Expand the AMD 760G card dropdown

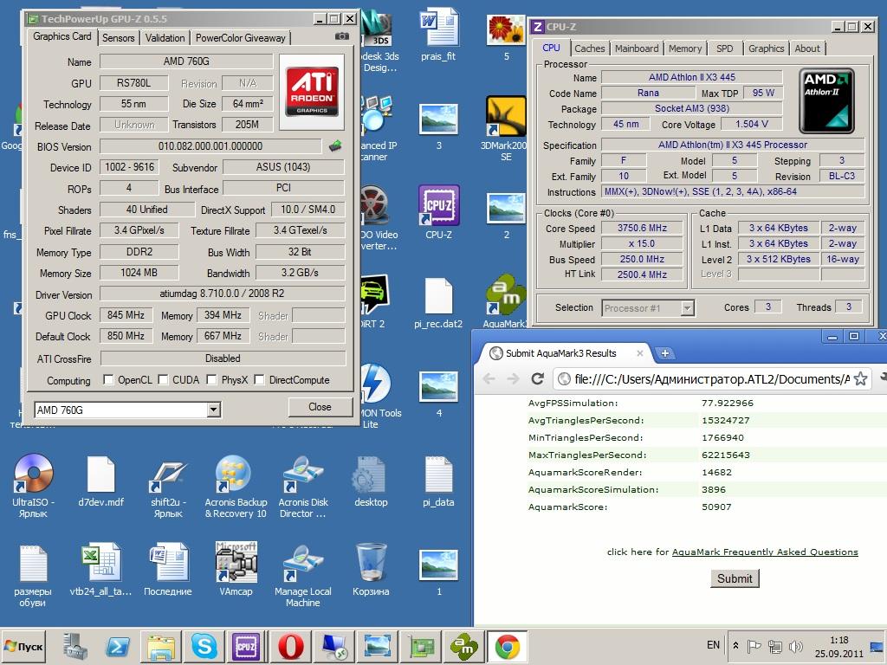coord(213,410)
